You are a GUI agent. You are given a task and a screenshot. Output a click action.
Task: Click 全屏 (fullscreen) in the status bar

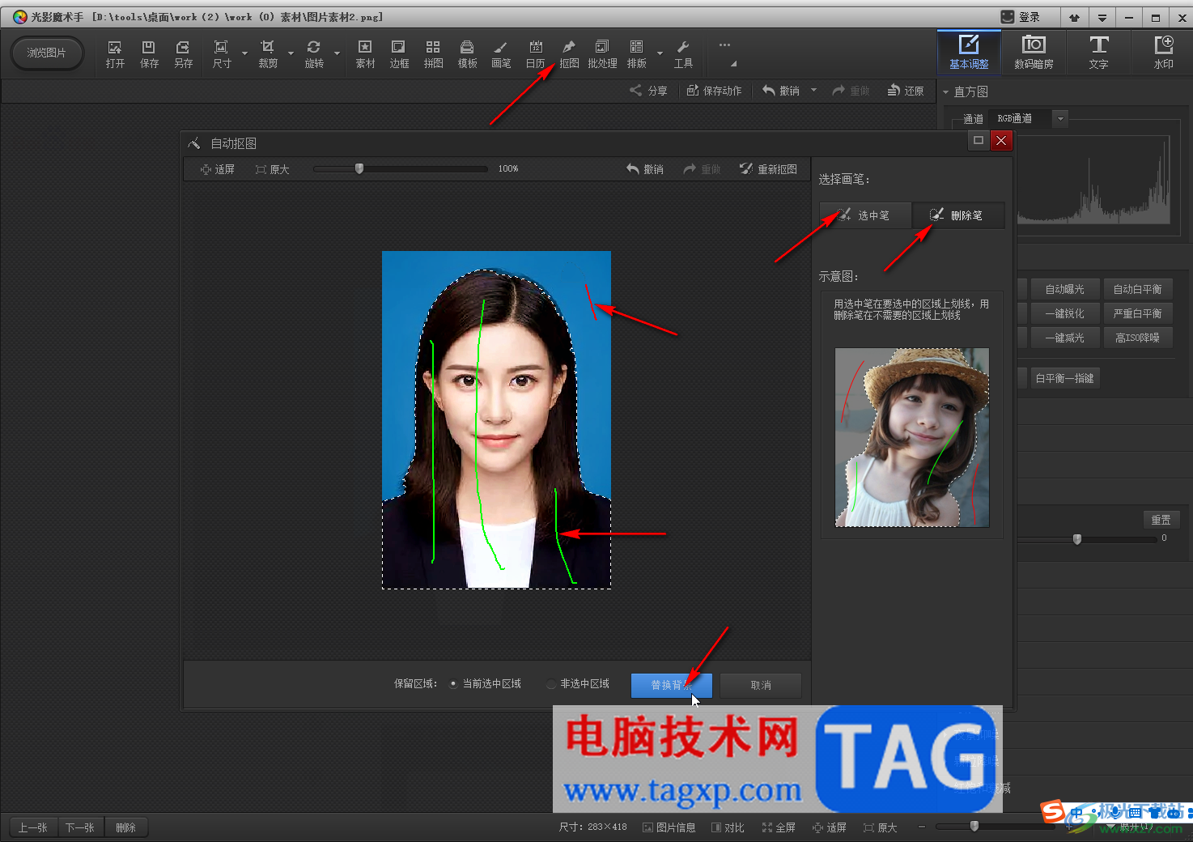[x=779, y=827]
